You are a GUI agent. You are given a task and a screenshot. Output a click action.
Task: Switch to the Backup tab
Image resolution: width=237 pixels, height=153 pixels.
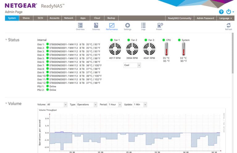tap(111, 18)
